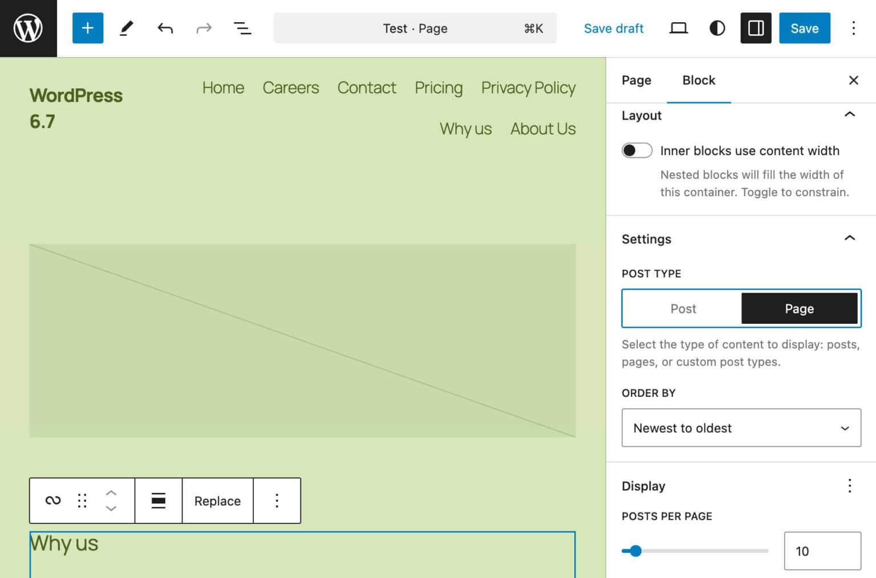Open the block inserter

click(x=87, y=28)
